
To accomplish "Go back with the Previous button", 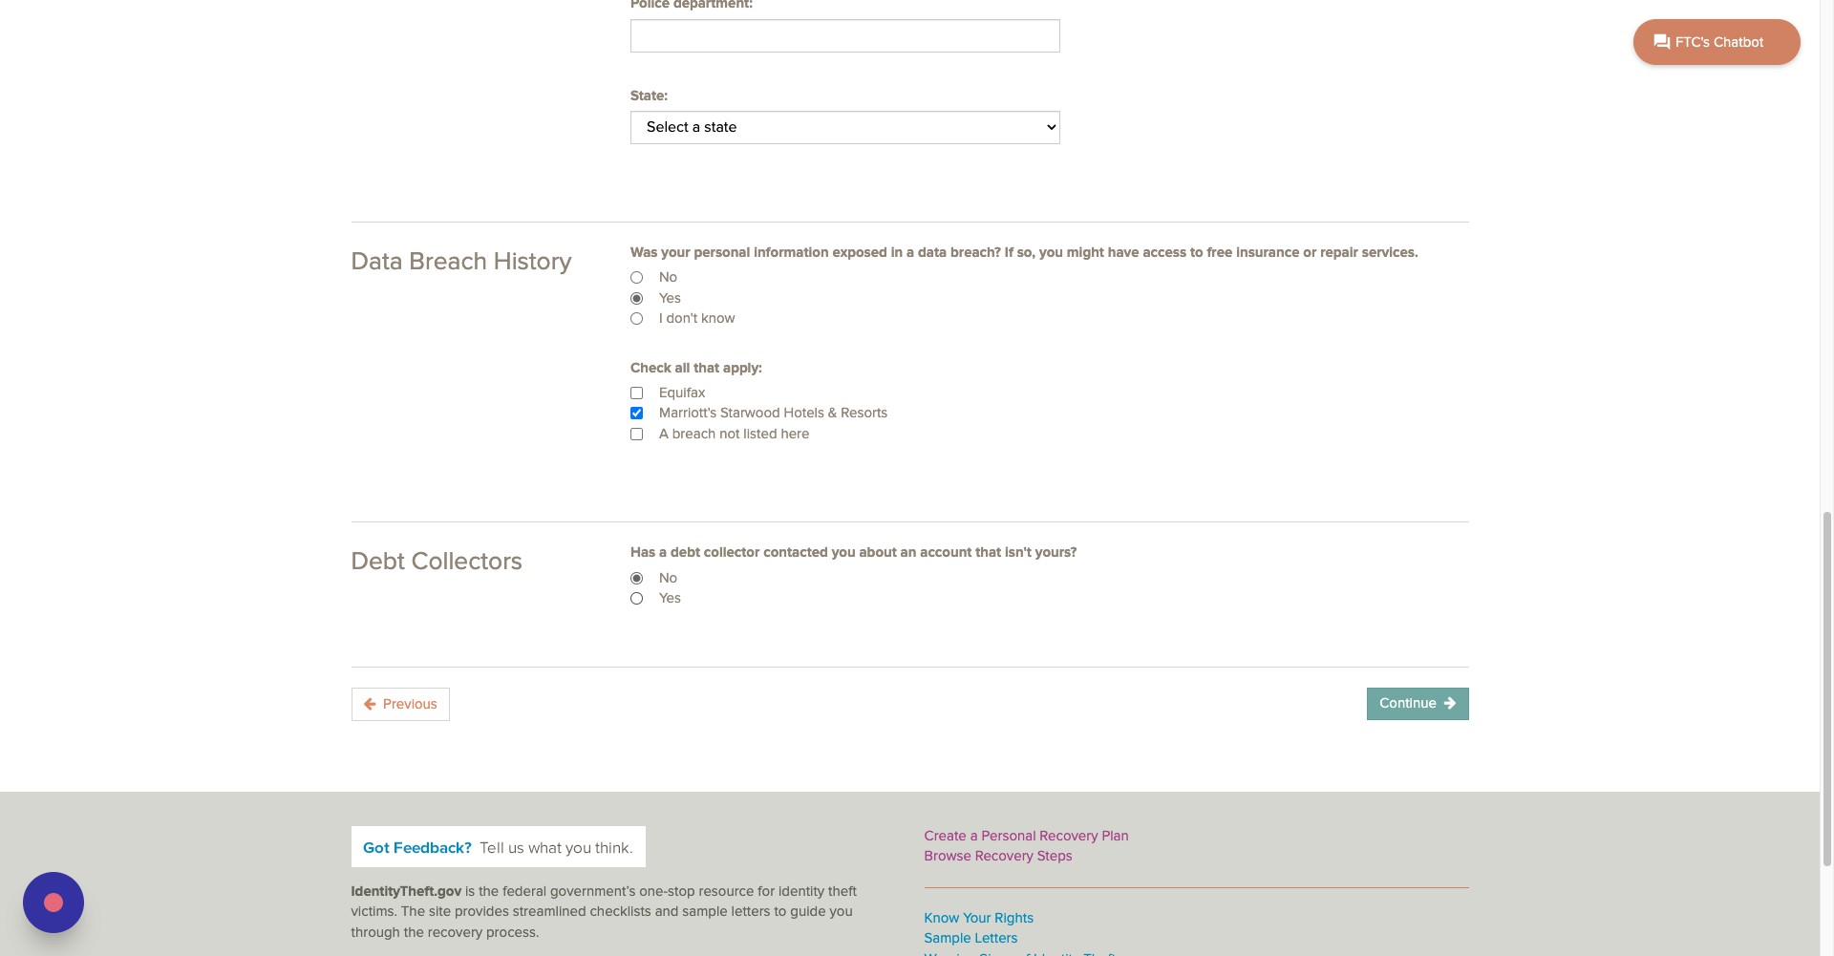I will coord(400,705).
